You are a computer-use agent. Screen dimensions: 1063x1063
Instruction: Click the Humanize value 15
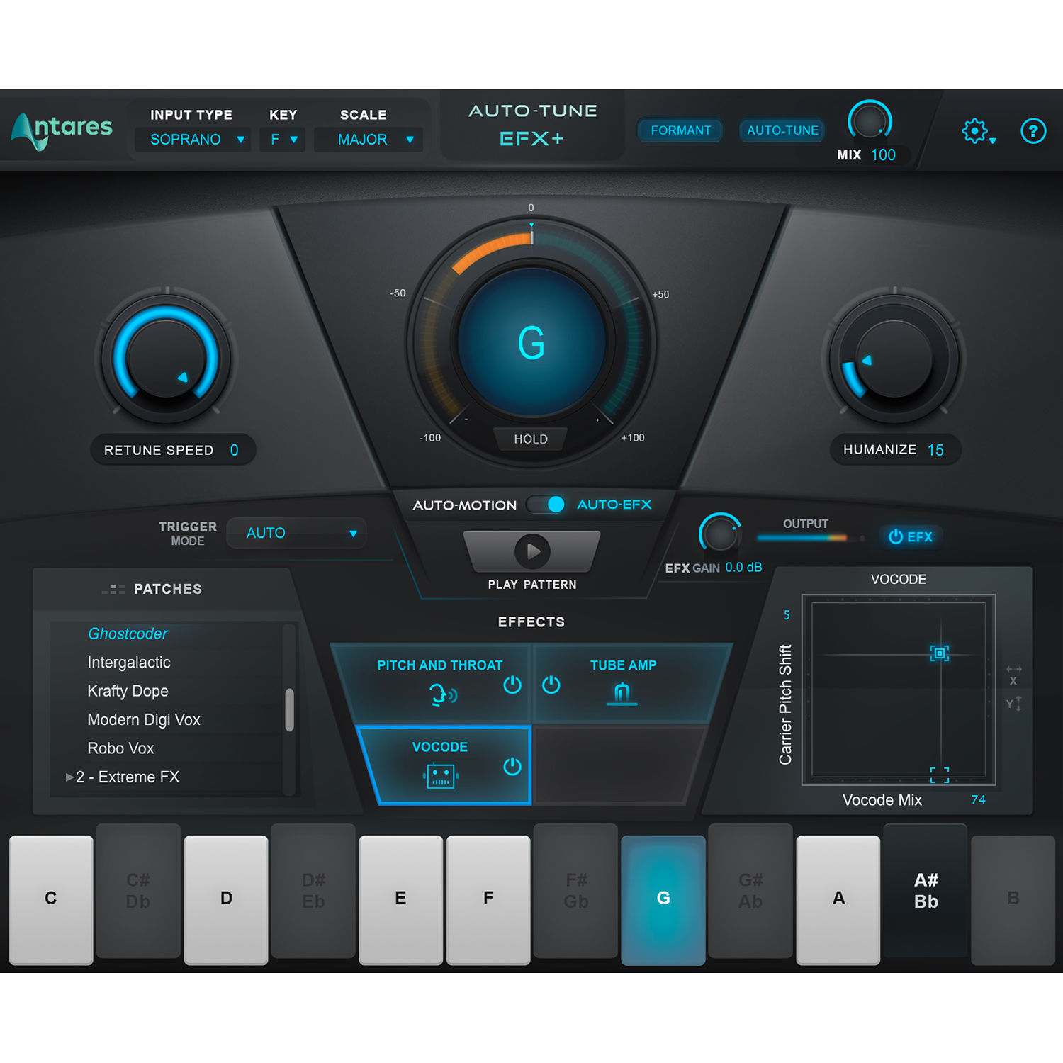pyautogui.click(x=935, y=450)
